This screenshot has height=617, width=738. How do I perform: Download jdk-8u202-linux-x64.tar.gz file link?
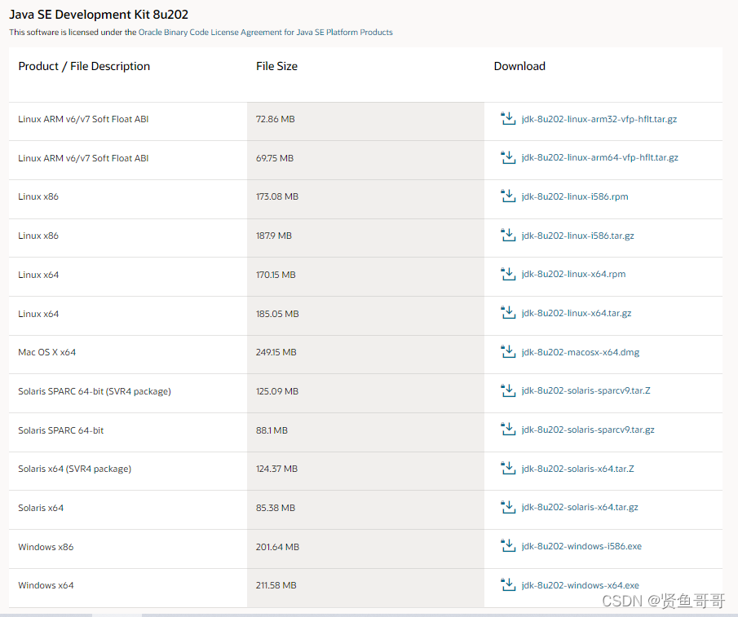(x=576, y=313)
